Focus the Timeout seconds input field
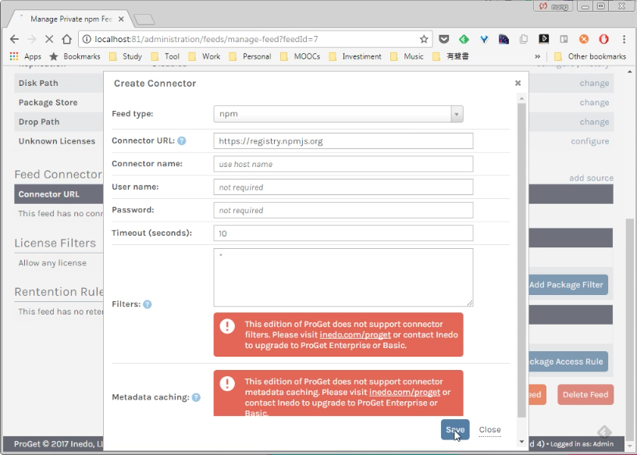Viewport: 637px width, 455px height. tap(343, 233)
